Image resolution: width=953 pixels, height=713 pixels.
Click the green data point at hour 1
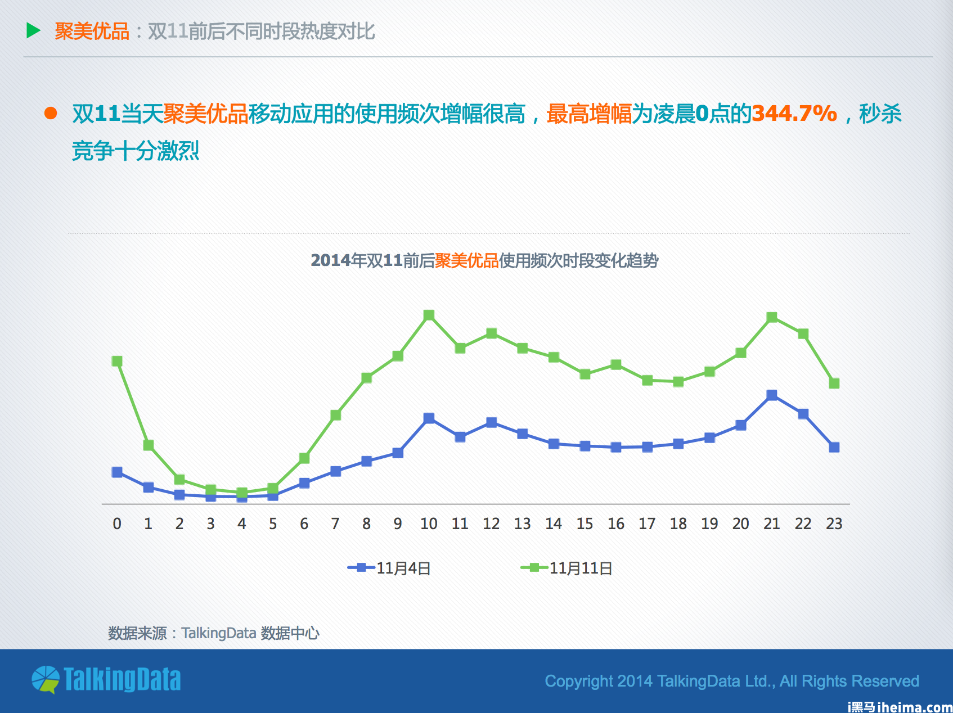[x=149, y=445]
